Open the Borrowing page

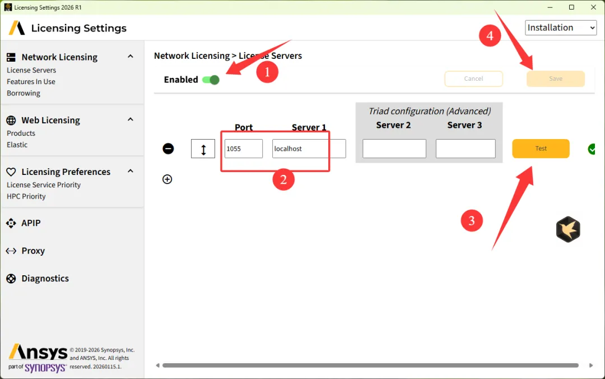pyautogui.click(x=23, y=93)
